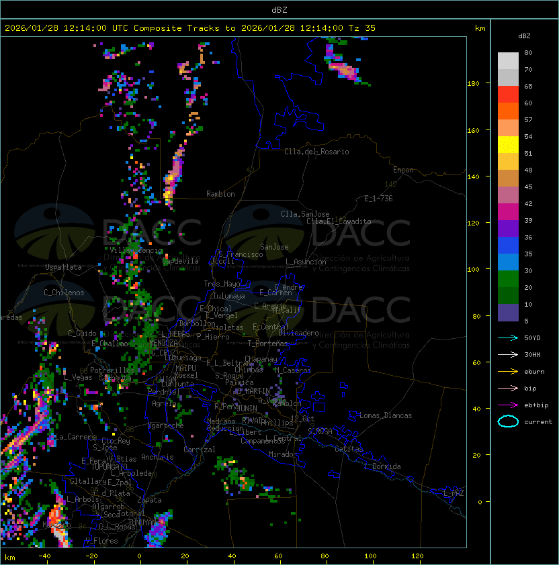Click the Lomas_Blancas label
This screenshot has width=559, height=565.
(x=386, y=415)
